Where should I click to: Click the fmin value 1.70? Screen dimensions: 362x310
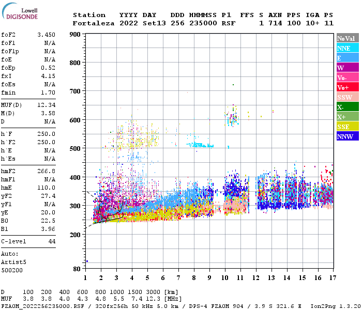click(x=48, y=92)
